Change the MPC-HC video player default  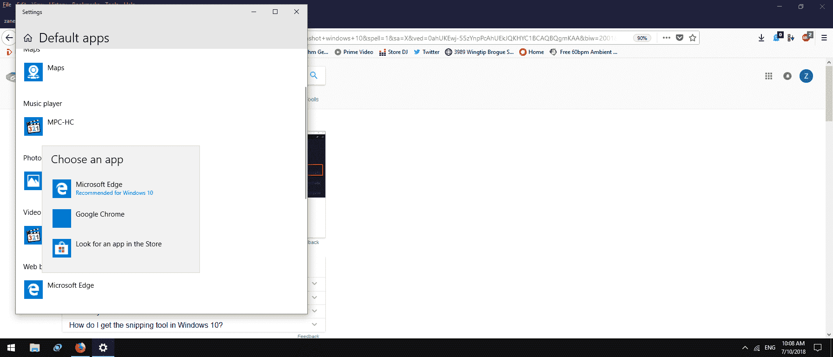tap(33, 235)
